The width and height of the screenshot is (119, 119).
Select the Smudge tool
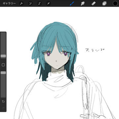coord(83,4)
